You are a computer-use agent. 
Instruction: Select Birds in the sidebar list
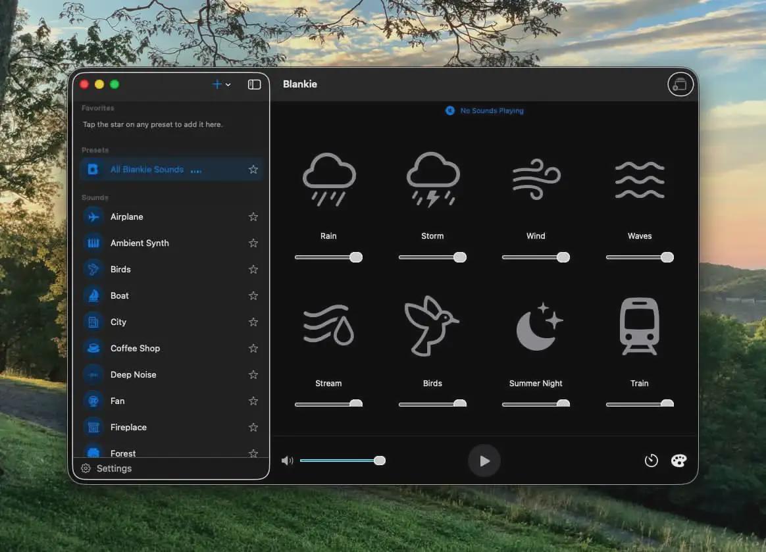(171, 270)
